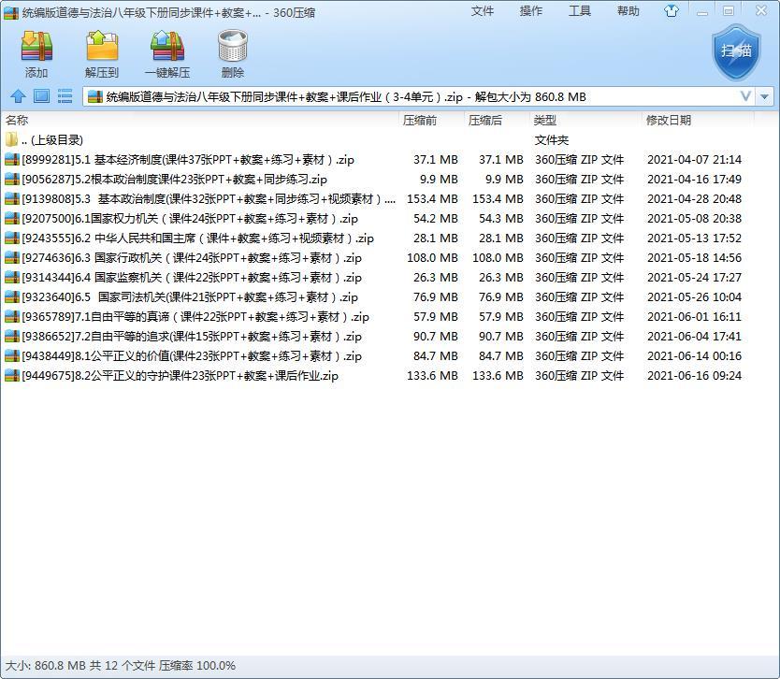Click the 153.4 MB 压缩前 size cell
780x679 pixels.
(x=432, y=199)
